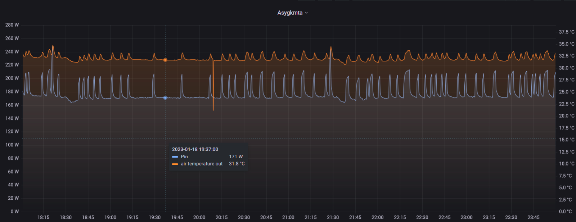
Task: Click the air temperature out tooltip entry
Action: click(x=202, y=164)
